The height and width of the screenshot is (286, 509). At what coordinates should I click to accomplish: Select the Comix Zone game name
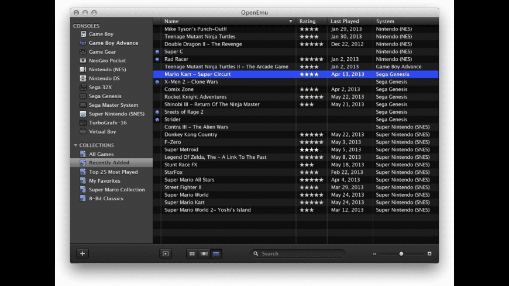point(179,89)
